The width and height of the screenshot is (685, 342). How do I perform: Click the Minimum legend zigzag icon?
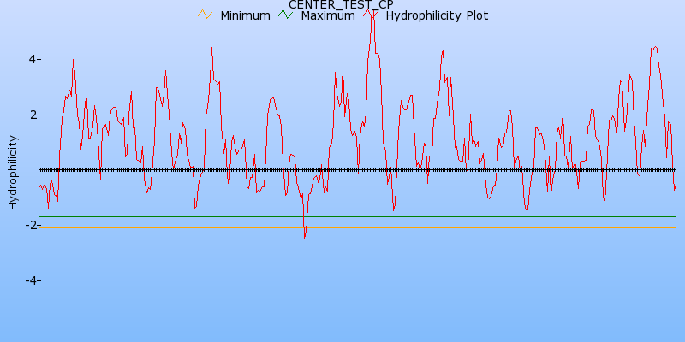point(205,15)
